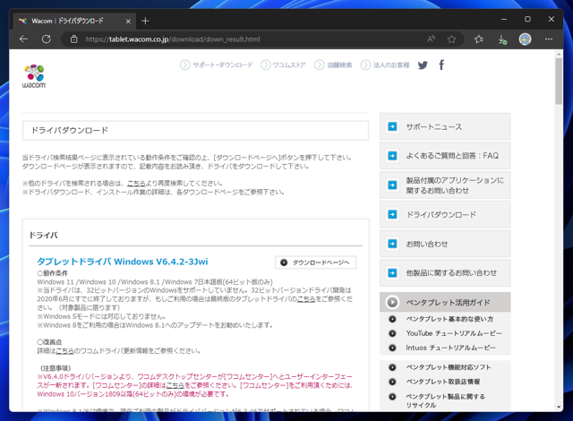
Task: Open お問い合わせ in the sidebar
Action: coord(445,244)
